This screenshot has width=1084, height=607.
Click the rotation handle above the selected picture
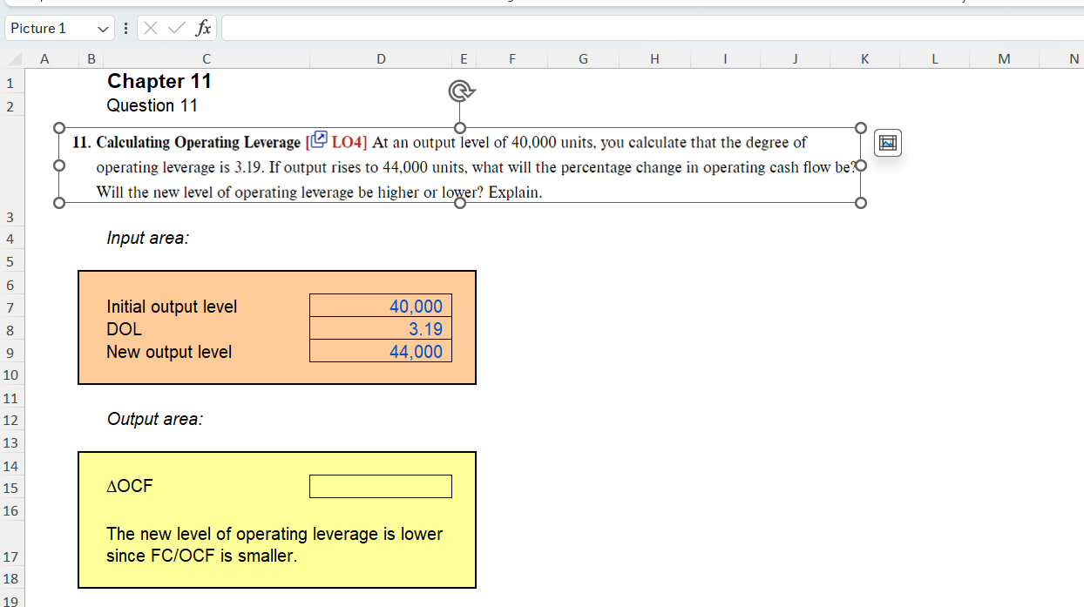pos(461,90)
